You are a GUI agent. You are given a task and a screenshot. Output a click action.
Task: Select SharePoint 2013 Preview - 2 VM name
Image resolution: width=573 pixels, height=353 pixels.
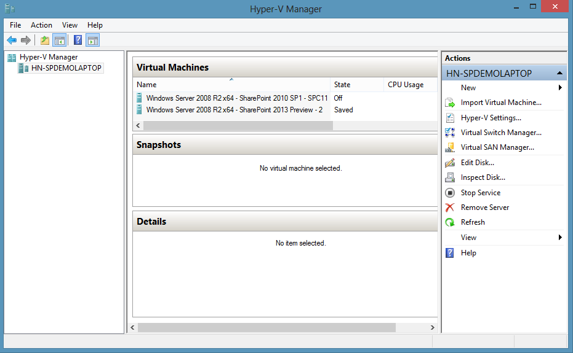pyautogui.click(x=234, y=110)
